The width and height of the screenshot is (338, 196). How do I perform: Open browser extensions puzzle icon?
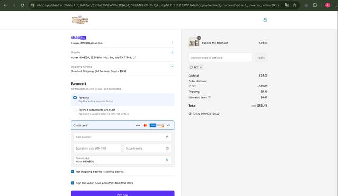315,5
